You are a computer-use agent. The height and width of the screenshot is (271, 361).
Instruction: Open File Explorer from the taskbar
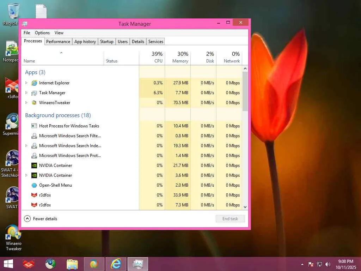pos(72,264)
